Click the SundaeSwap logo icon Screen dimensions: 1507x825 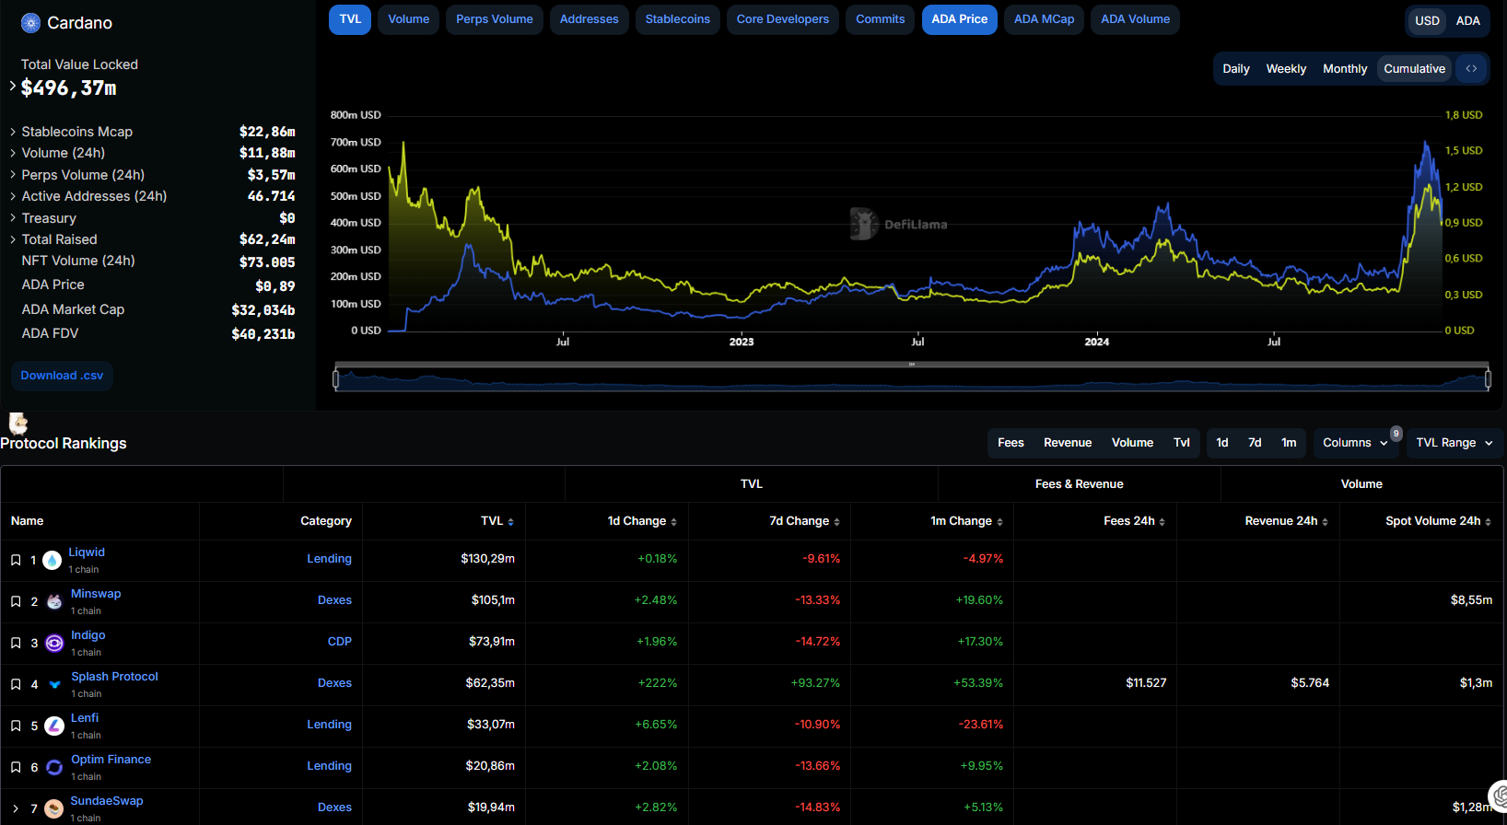coord(54,808)
